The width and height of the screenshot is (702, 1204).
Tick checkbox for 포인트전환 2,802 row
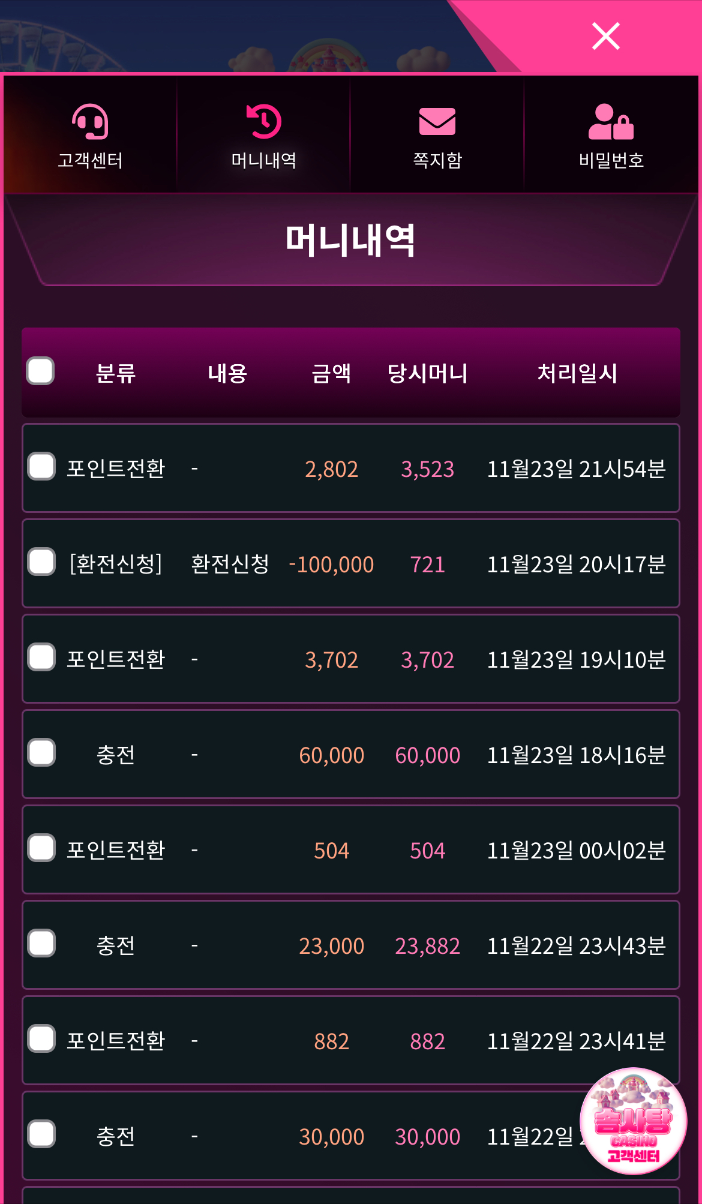click(x=41, y=466)
